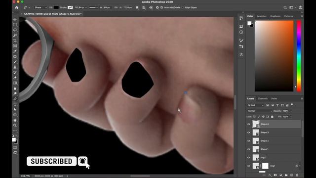Select the Move tool
The width and height of the screenshot is (316, 178).
[x=15, y=19]
